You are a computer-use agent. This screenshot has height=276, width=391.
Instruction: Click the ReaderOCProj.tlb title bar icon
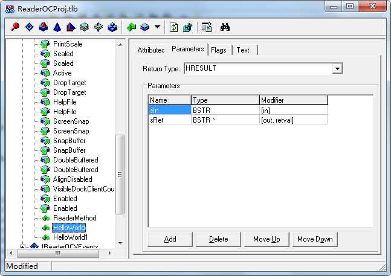tap(10, 9)
